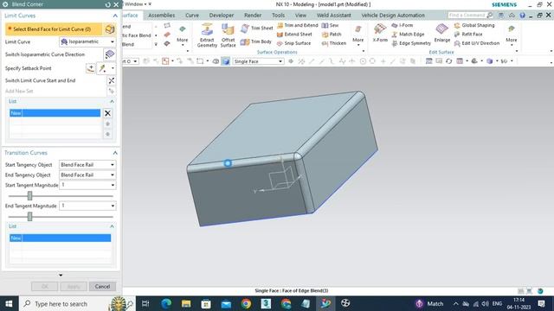Click the Cancel button
Screen dimensions: 554x311
click(102, 286)
